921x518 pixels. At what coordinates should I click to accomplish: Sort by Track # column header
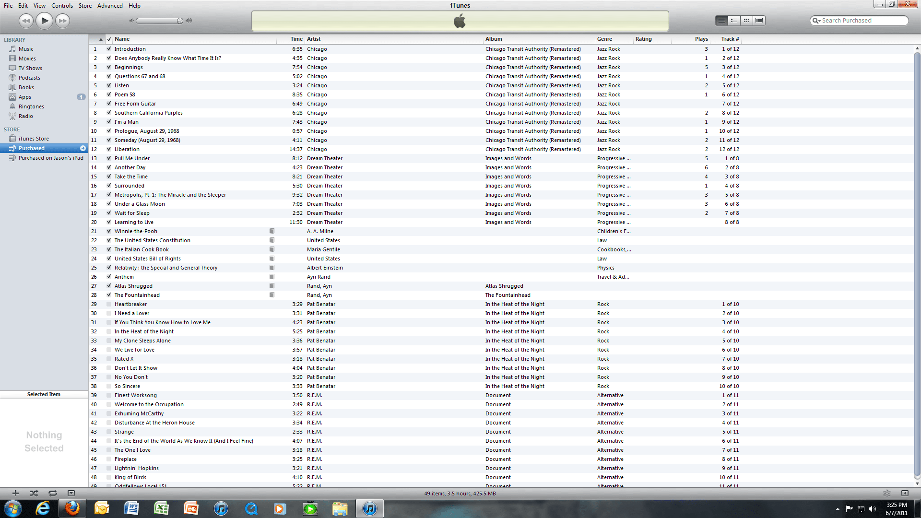726,39
